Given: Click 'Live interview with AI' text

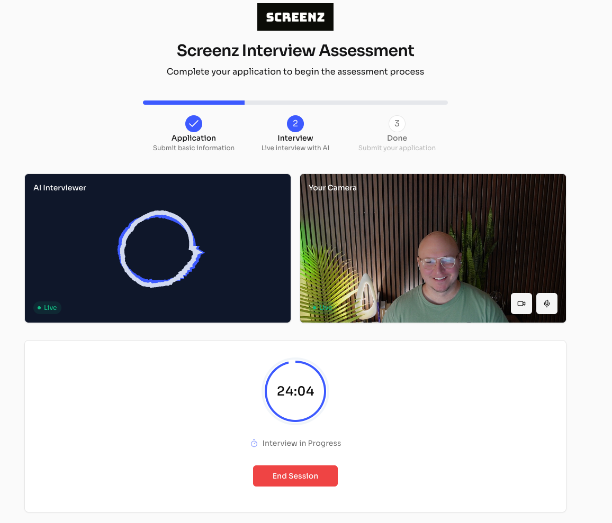Looking at the screenshot, I should pyautogui.click(x=295, y=148).
